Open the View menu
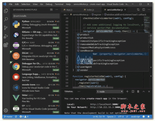 [x=35, y=4]
